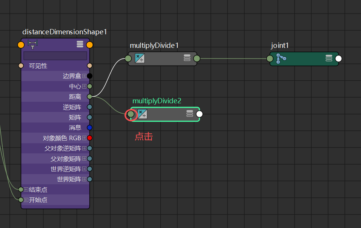
Task: Expand the 父对象矩阵 attribute
Action: (84, 159)
